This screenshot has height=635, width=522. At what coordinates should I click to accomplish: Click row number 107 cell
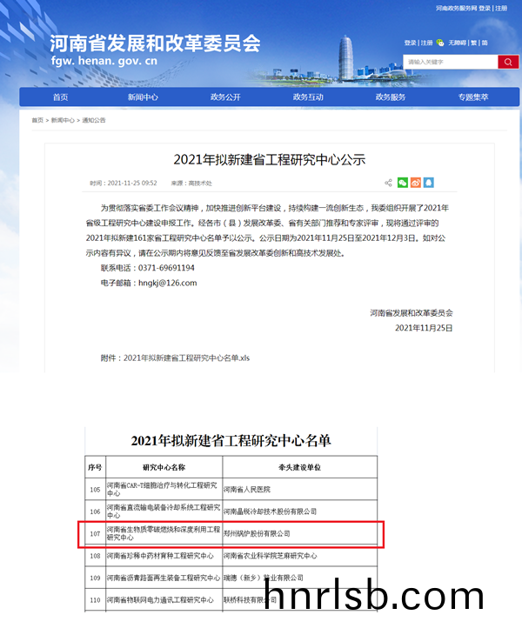(95, 534)
